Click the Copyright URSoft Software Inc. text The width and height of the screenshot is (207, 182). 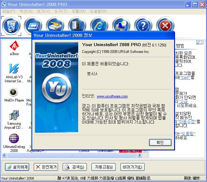pos(116,52)
